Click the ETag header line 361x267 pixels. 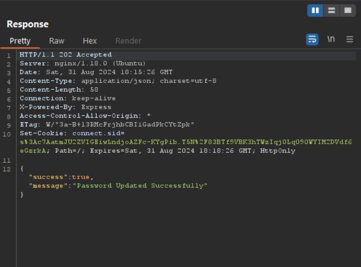(x=107, y=125)
